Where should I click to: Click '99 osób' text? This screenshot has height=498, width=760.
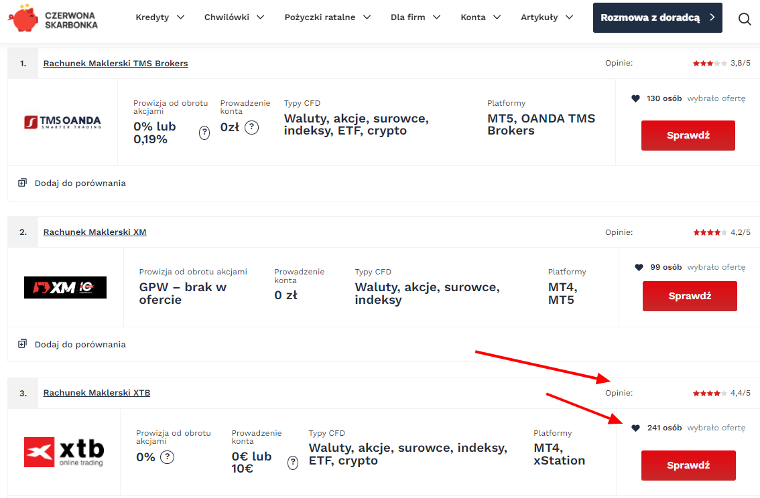[666, 267]
